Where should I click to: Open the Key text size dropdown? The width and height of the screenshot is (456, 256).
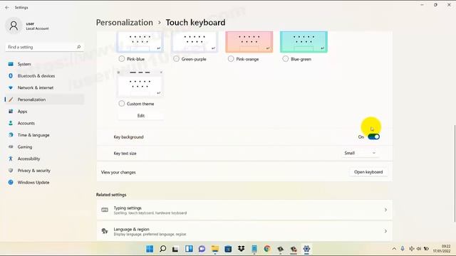360,153
